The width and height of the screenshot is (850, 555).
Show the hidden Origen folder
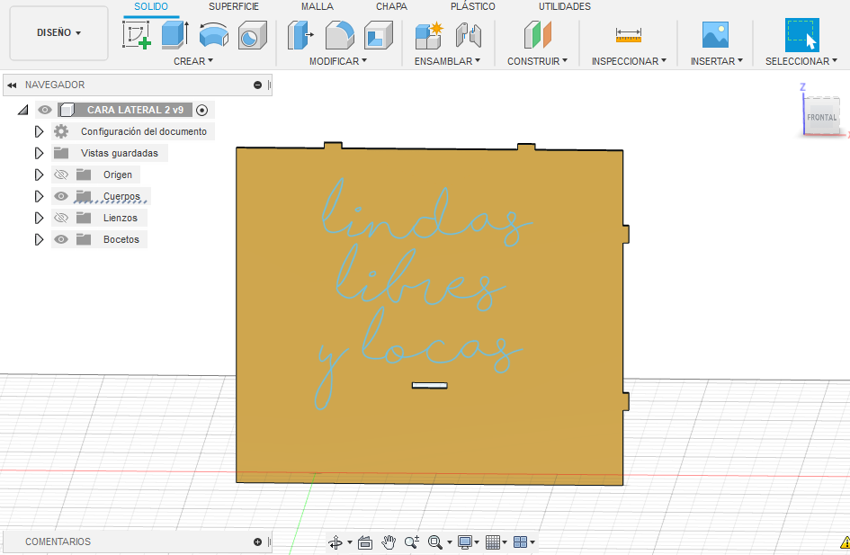coord(61,175)
